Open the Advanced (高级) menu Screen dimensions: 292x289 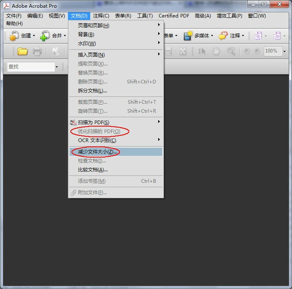tap(203, 16)
